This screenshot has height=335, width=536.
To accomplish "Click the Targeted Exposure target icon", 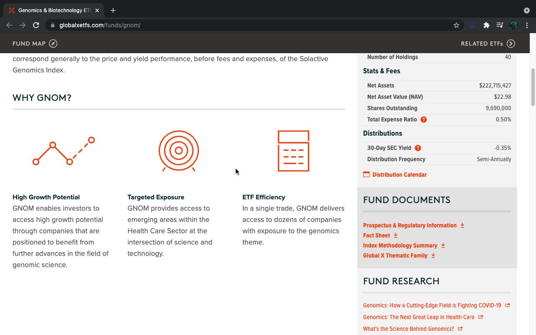I will (x=179, y=151).
